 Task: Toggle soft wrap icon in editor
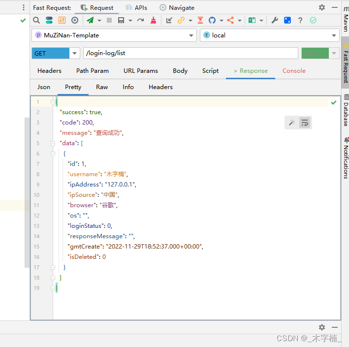(x=305, y=123)
